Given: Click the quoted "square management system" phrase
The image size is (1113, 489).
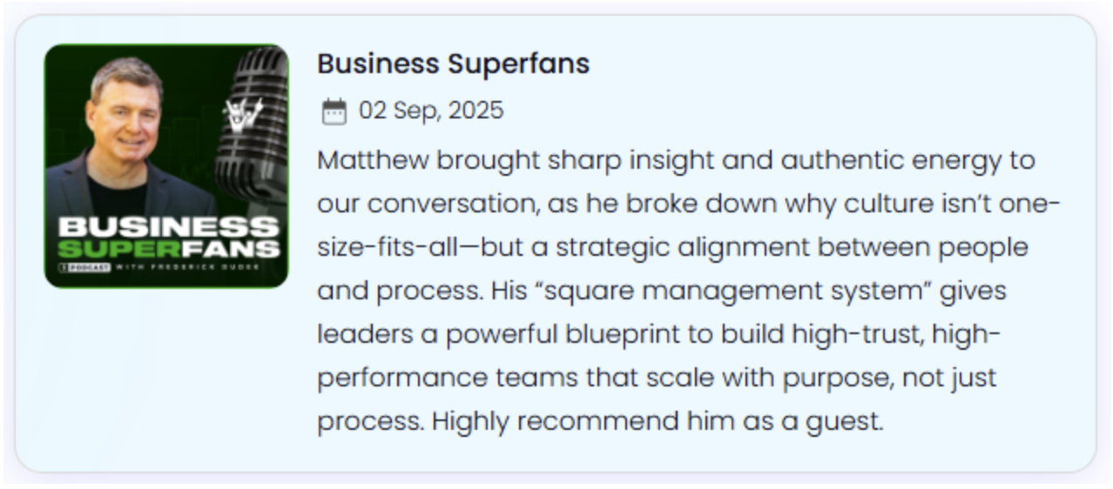Looking at the screenshot, I should (735, 291).
